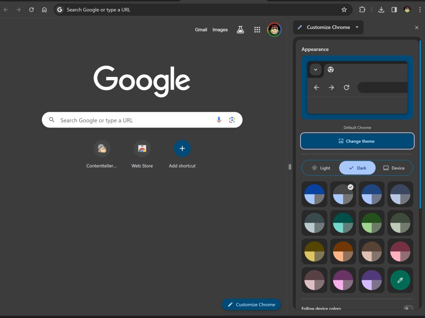The image size is (425, 318).
Task: Open the Customize Chrome panel dropdown
Action: 328,27
